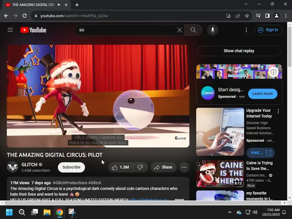Share this page icon in address bar
Viewport: 292px width, 219px height.
[x=238, y=16]
